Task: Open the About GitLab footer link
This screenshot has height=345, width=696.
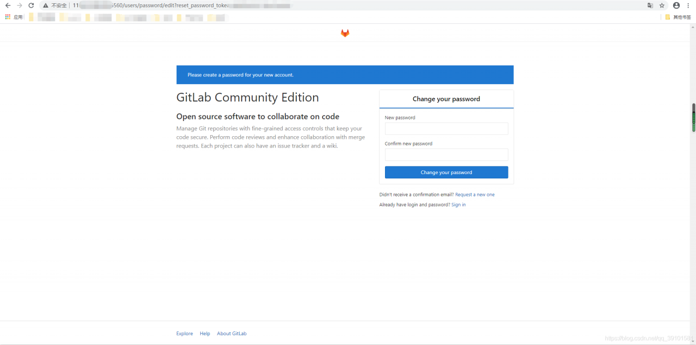Action: click(232, 334)
